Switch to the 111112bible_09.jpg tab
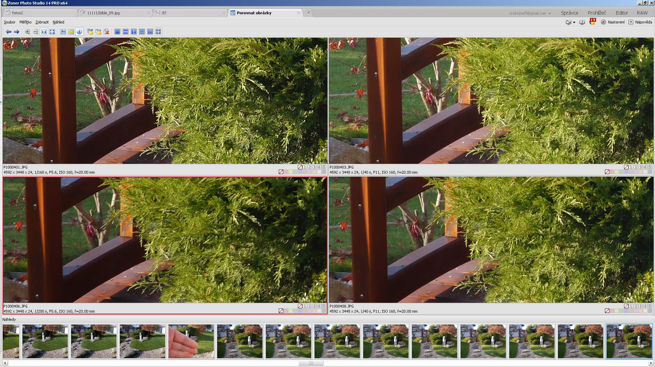This screenshot has width=655, height=367. pyautogui.click(x=103, y=13)
